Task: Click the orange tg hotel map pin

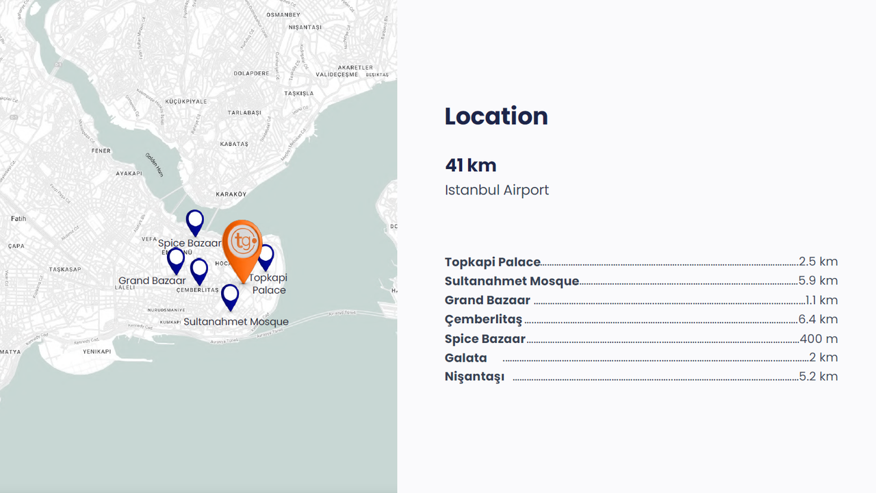Action: tap(242, 244)
